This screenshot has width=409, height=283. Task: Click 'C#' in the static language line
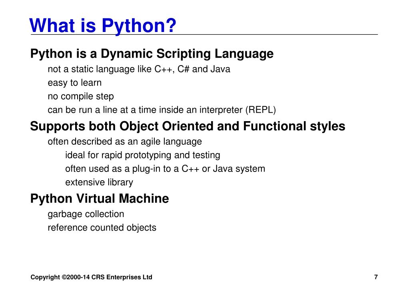(x=183, y=69)
